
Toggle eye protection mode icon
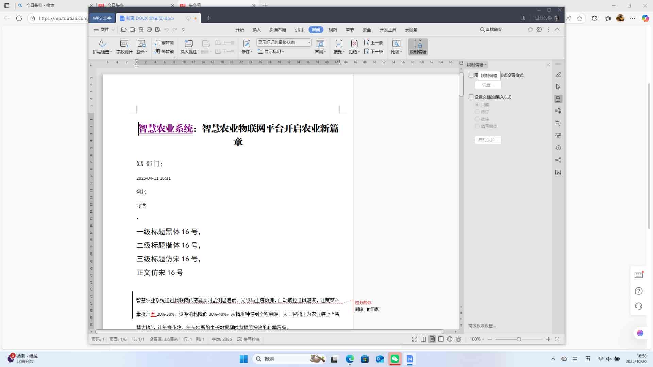tap(458, 339)
